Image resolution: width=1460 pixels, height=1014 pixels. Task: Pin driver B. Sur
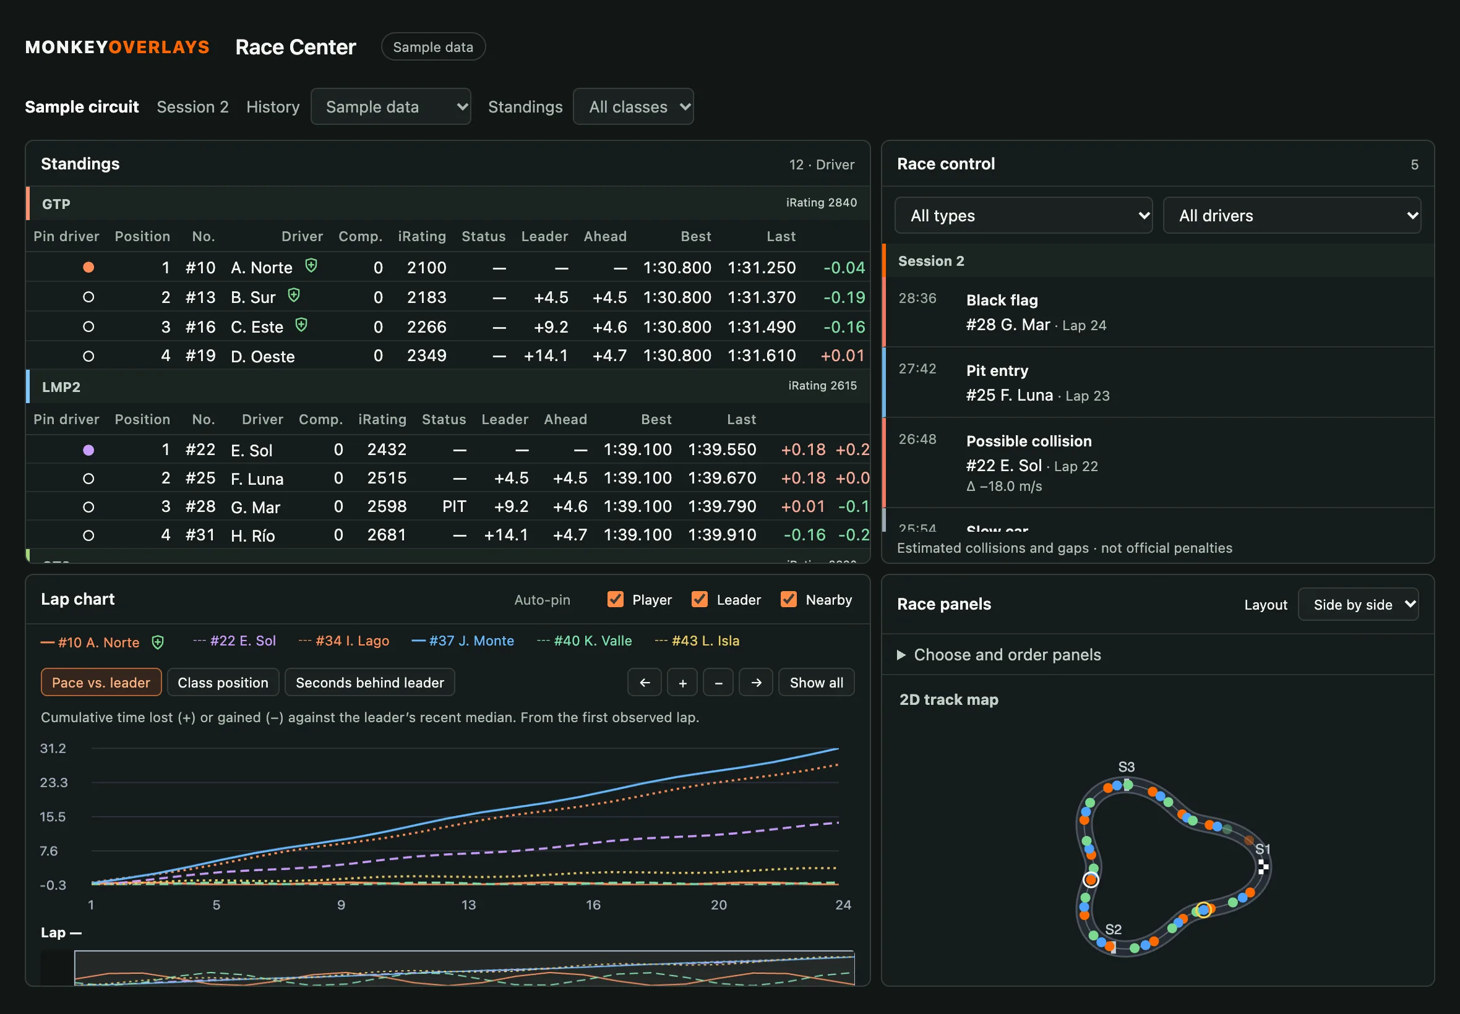tap(88, 297)
